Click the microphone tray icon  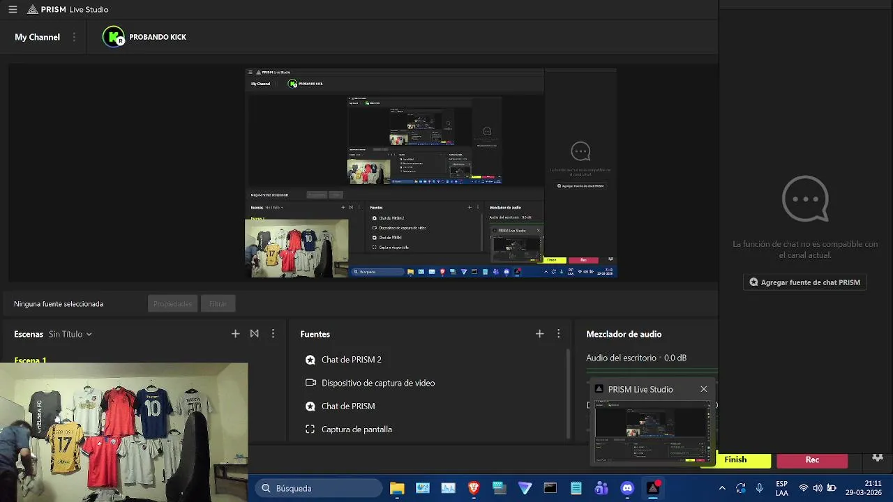[760, 488]
